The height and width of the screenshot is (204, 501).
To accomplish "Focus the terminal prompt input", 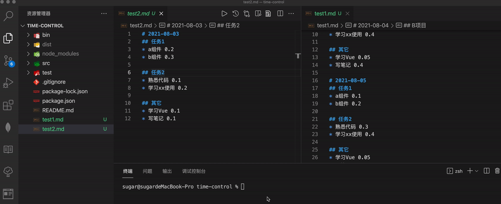I will click(x=243, y=186).
